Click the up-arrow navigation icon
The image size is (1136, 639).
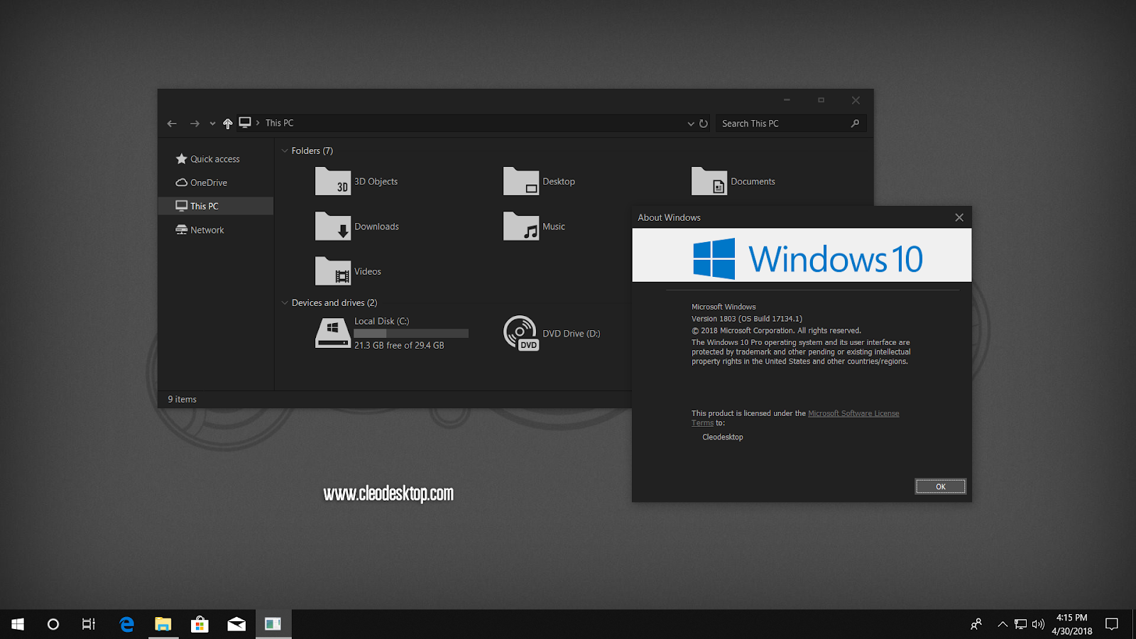point(227,124)
